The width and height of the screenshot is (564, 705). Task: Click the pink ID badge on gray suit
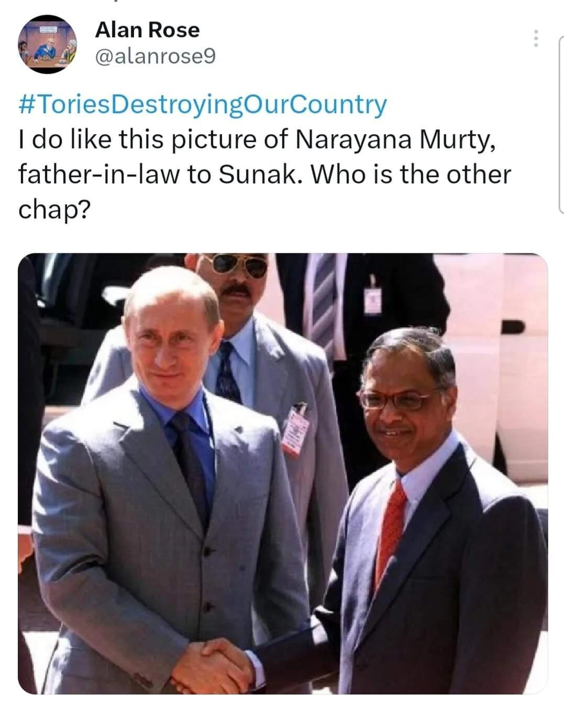click(x=294, y=429)
